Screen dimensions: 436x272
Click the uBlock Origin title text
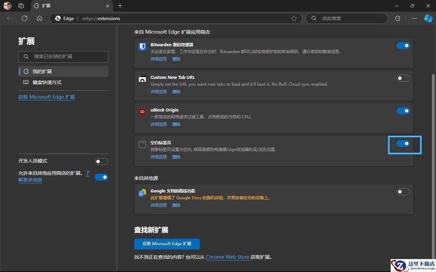[x=165, y=110]
